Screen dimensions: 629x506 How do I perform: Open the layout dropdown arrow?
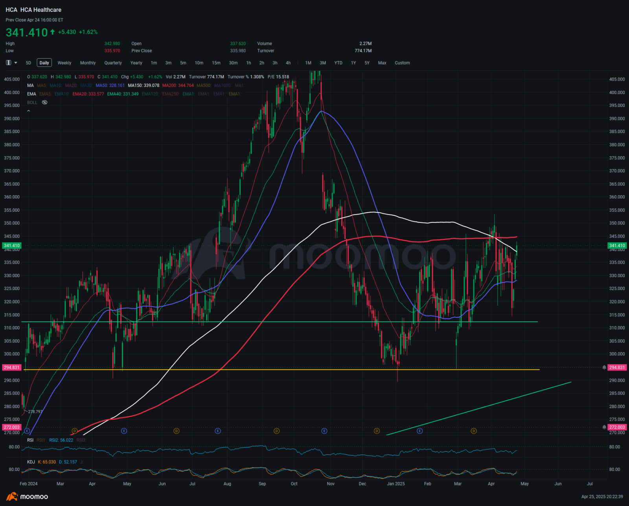coord(16,63)
